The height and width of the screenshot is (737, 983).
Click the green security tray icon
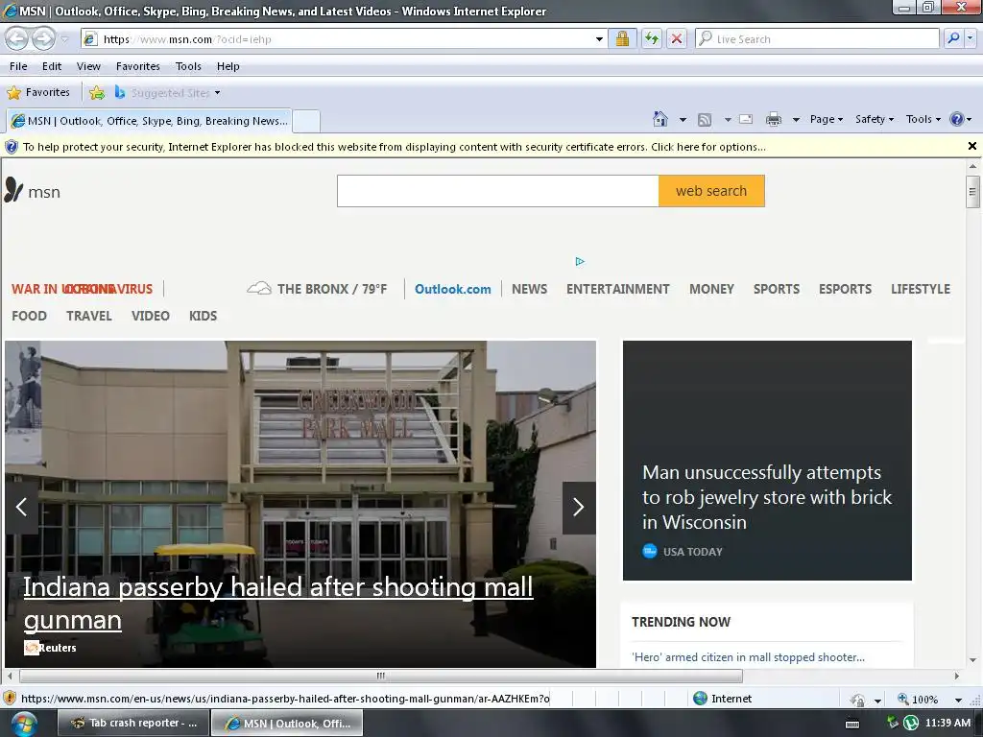click(x=911, y=724)
